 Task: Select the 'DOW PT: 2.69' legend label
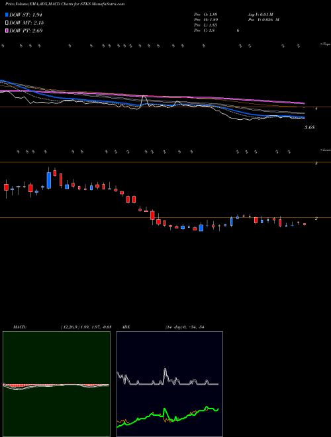click(26, 30)
